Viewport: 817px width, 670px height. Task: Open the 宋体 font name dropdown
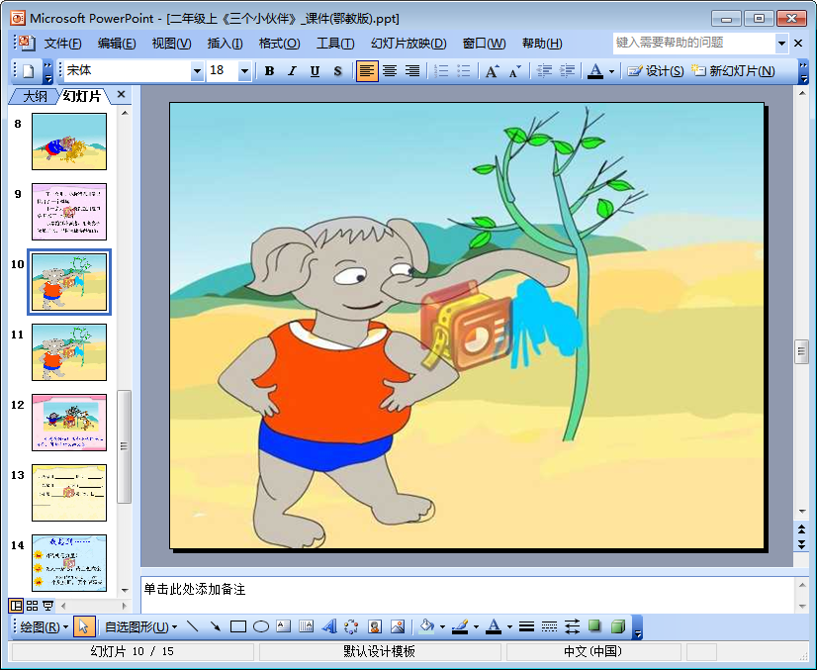(x=197, y=71)
